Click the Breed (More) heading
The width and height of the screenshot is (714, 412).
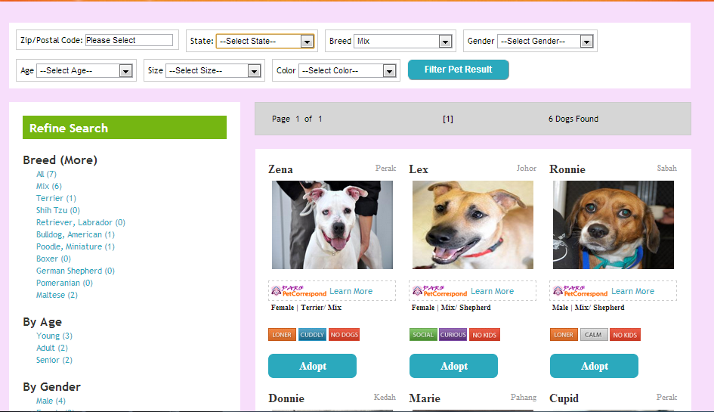tap(60, 160)
